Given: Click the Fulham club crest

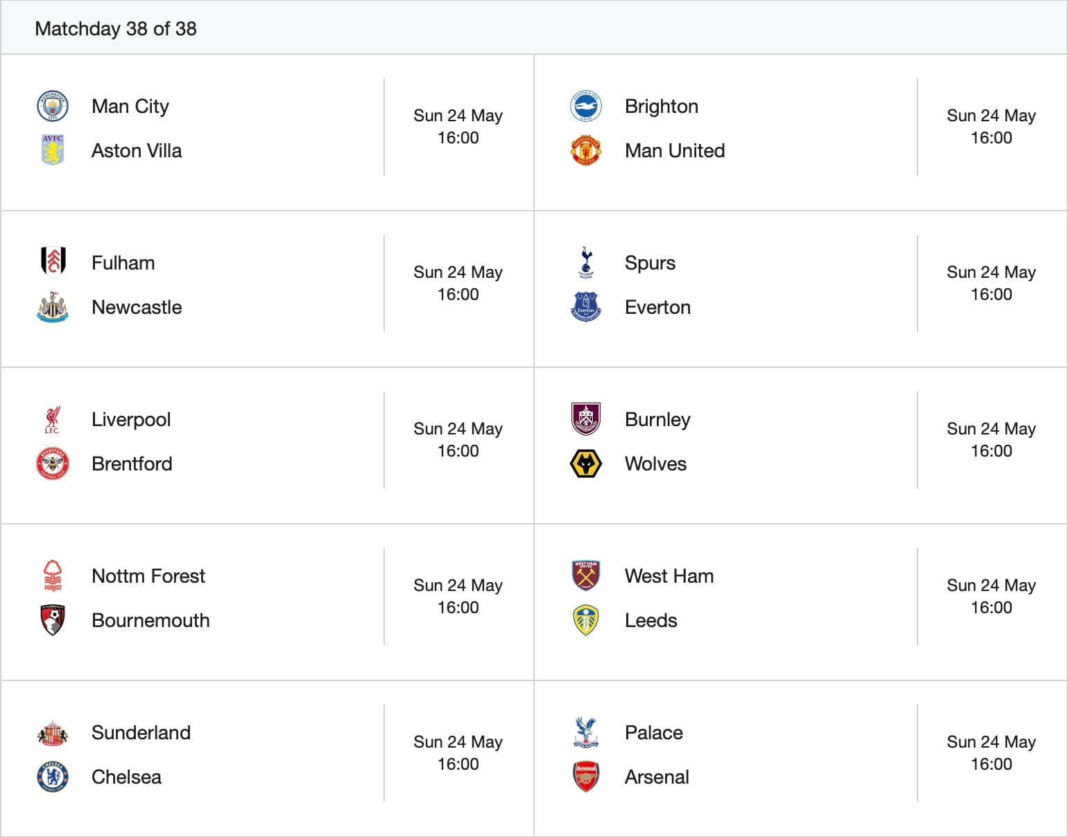Looking at the screenshot, I should point(53,263).
